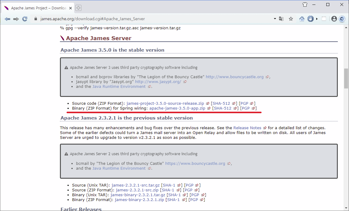Click the warning icon in James Server 2 notice
Screen dimensions: 349x211
pos(66,154)
